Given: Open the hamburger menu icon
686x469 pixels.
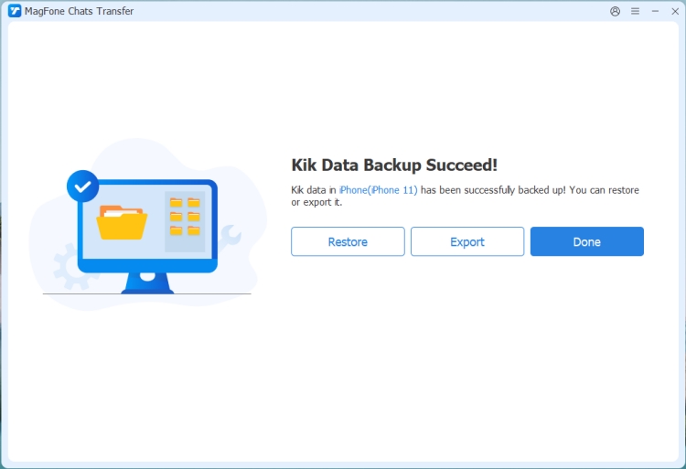Looking at the screenshot, I should pyautogui.click(x=635, y=11).
